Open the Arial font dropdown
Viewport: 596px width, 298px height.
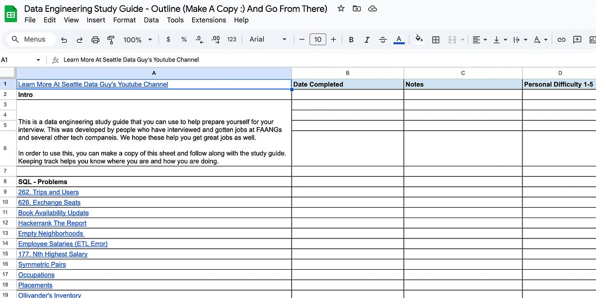tap(268, 39)
